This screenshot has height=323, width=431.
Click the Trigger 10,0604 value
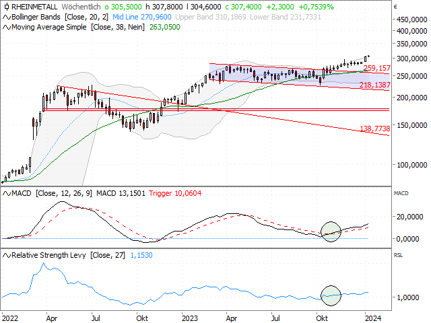click(x=175, y=193)
